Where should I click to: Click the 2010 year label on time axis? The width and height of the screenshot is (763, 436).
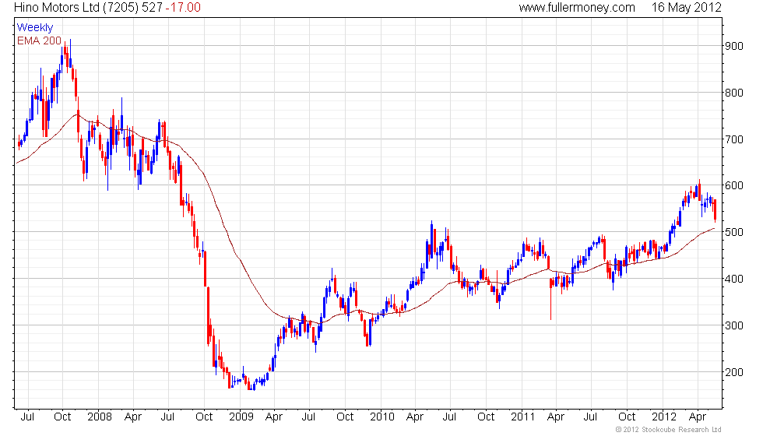382,417
